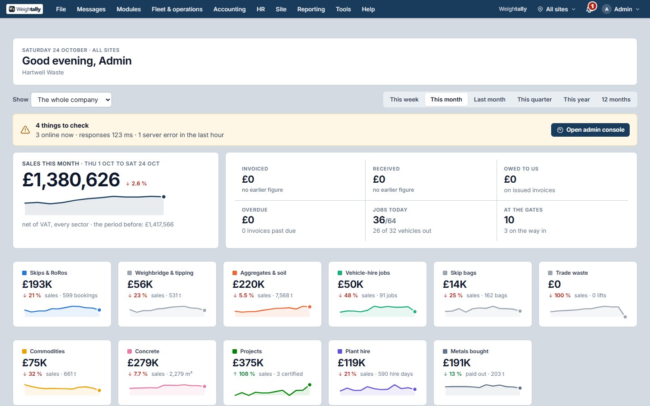Open the Skips & RoRos sales card

coord(62,294)
